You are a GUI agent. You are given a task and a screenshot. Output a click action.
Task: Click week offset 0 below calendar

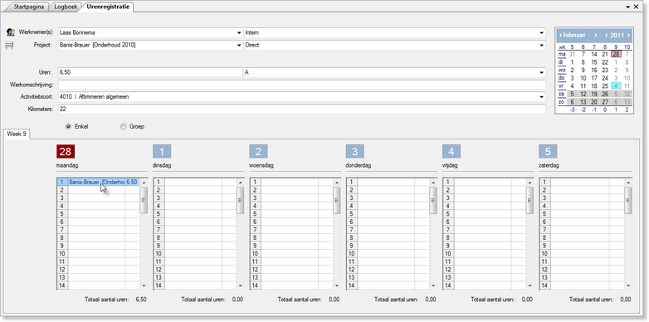coord(605,110)
